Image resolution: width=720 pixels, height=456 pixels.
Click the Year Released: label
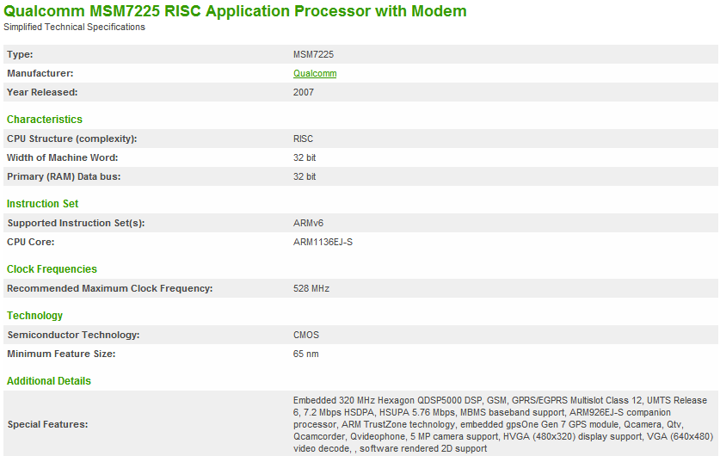pos(42,92)
